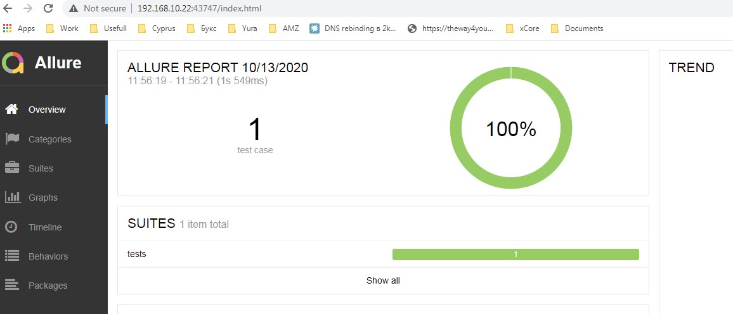Open the DNS rebinding bookmark
The width and height of the screenshot is (733, 314).
tap(353, 28)
